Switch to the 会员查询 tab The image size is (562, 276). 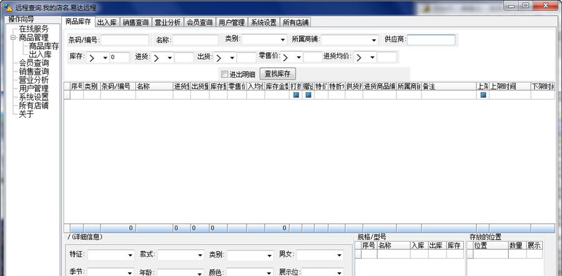[x=200, y=22]
